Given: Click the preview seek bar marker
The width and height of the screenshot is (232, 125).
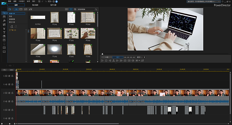Looking at the screenshot, I should click(102, 54).
